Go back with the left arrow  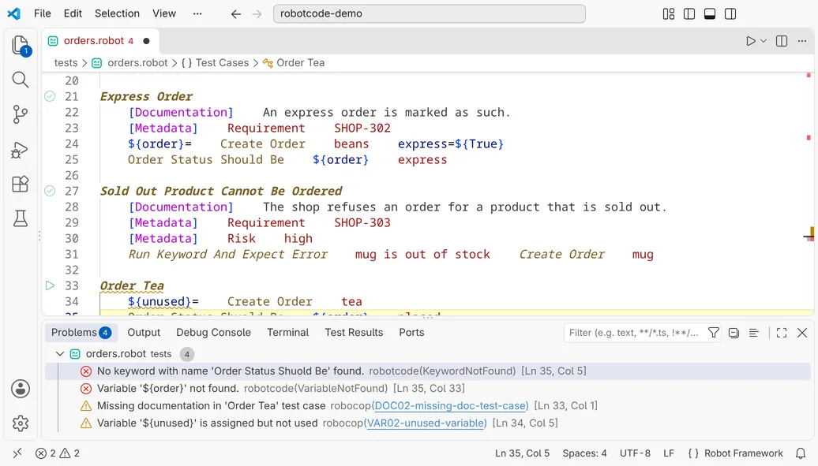(x=236, y=14)
